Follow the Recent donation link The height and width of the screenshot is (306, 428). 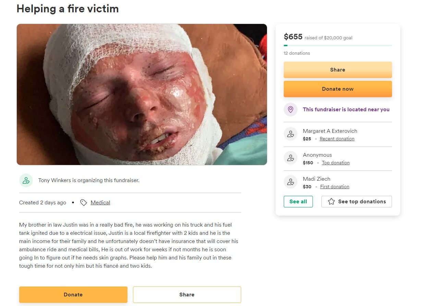[337, 139]
